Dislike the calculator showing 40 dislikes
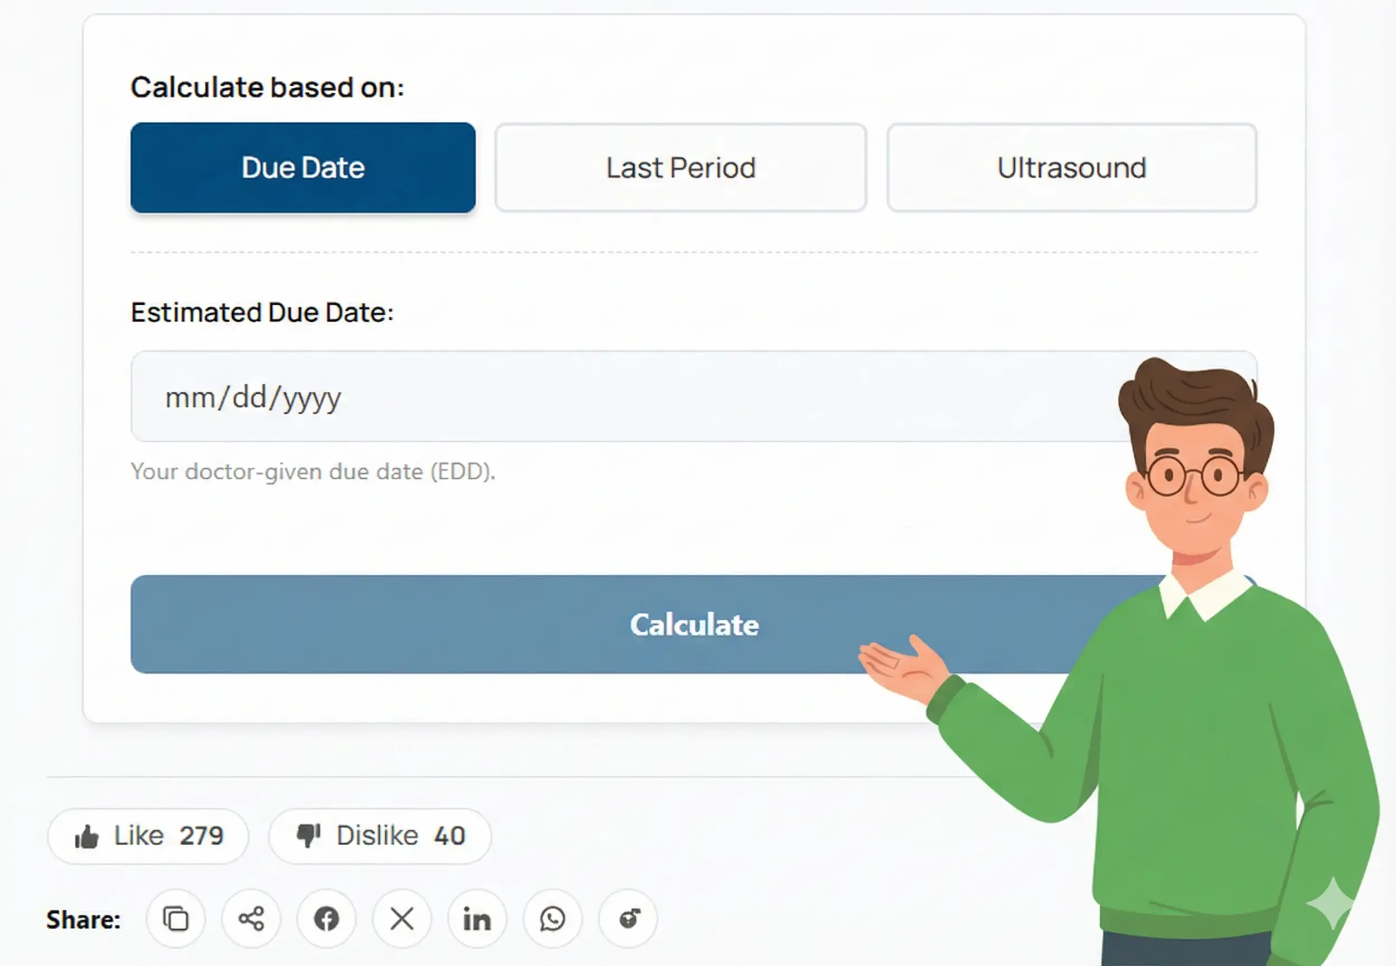 (380, 835)
